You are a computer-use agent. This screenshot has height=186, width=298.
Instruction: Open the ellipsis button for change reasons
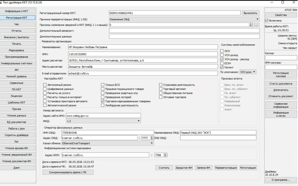point(257,25)
